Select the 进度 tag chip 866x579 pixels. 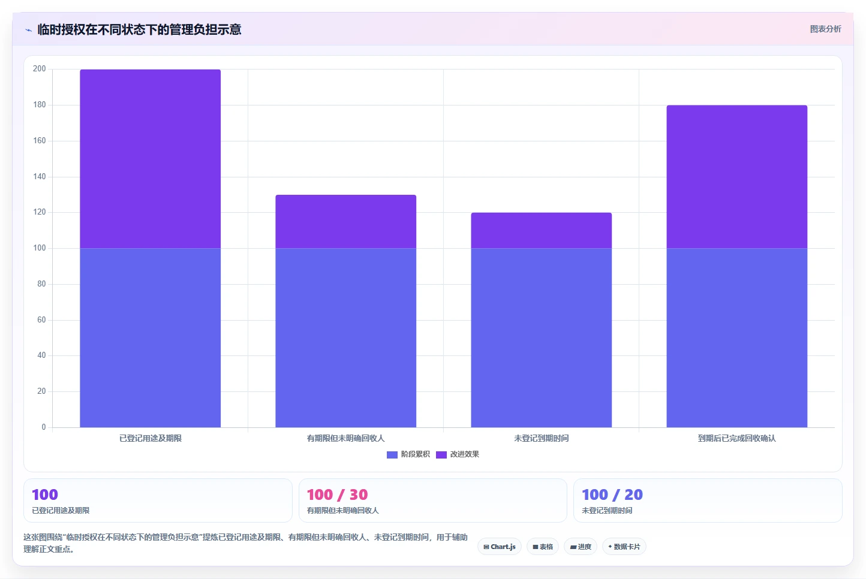click(x=581, y=547)
